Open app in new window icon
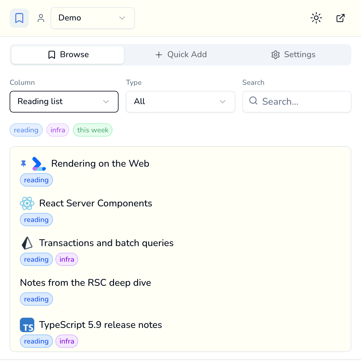361x361 pixels. pos(340,18)
